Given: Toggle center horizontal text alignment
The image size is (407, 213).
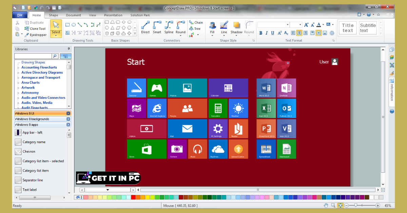Looking at the screenshot, I should coord(299,33).
